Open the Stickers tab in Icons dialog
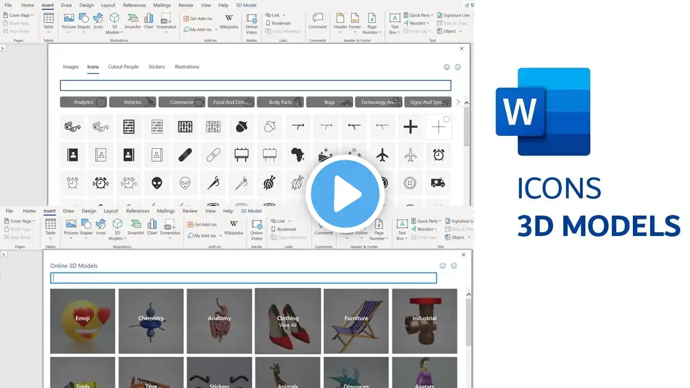The height and width of the screenshot is (388, 690). pyautogui.click(x=157, y=67)
